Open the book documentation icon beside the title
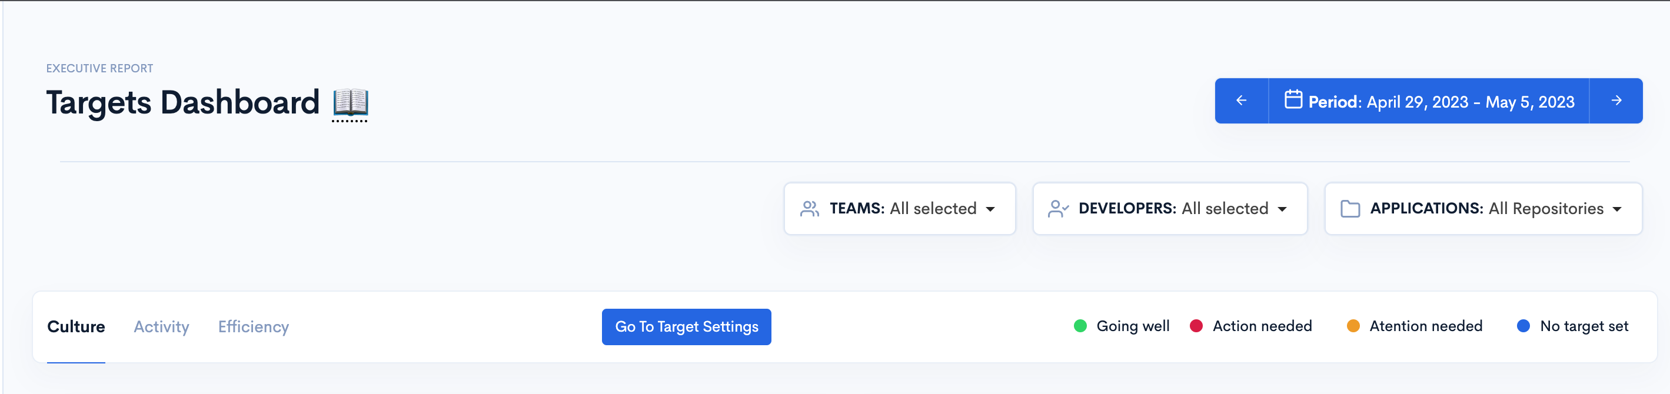The image size is (1670, 394). (x=350, y=103)
